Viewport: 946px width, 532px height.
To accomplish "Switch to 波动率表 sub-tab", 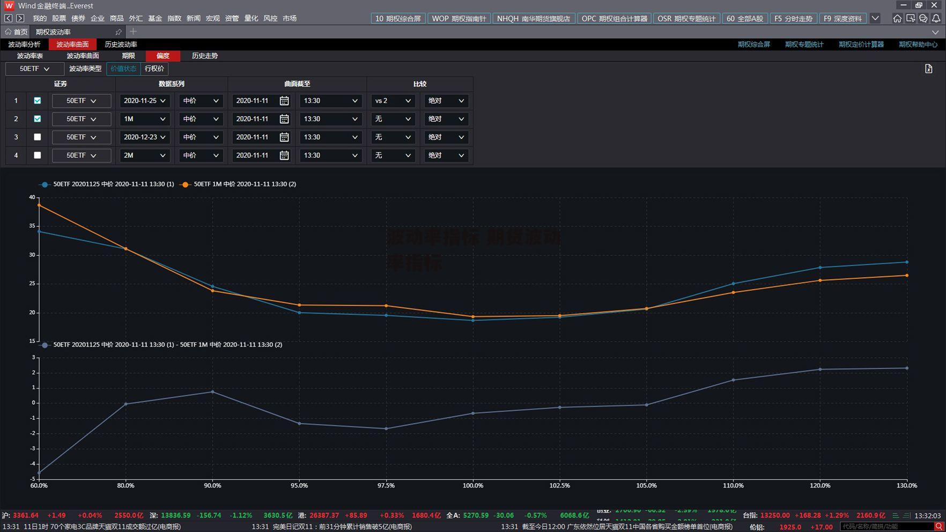I will coord(30,56).
